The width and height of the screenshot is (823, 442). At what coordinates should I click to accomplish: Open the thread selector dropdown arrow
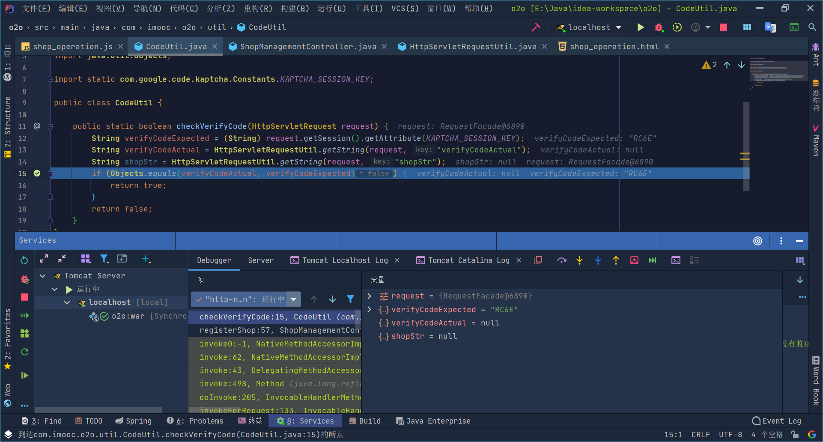coord(293,299)
